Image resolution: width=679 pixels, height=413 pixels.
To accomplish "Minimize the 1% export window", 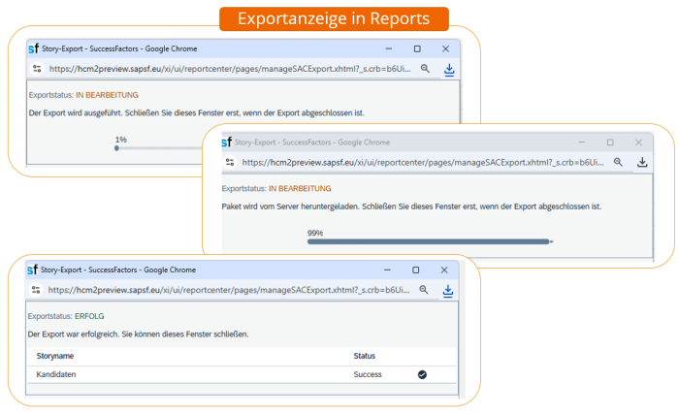I will 388,48.
